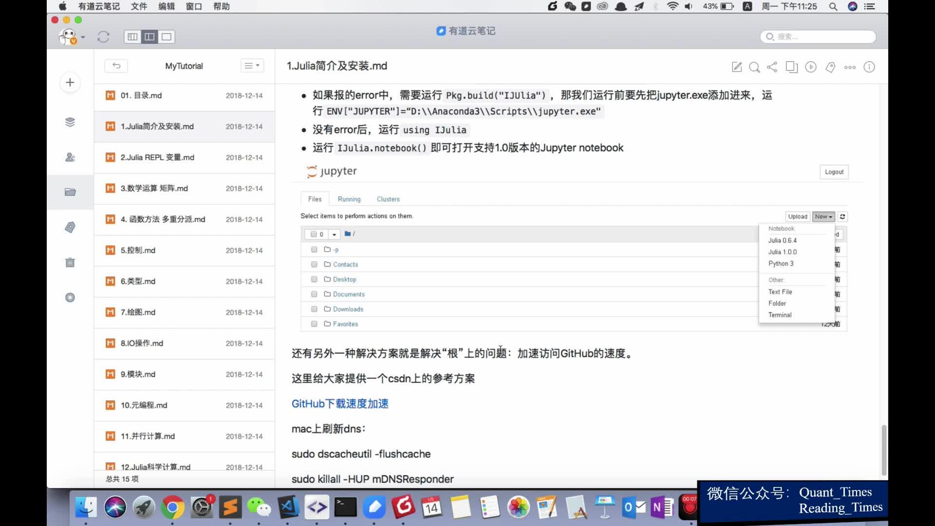Open the 窗口 menu in menu bar
This screenshot has height=526, width=935.
point(194,6)
